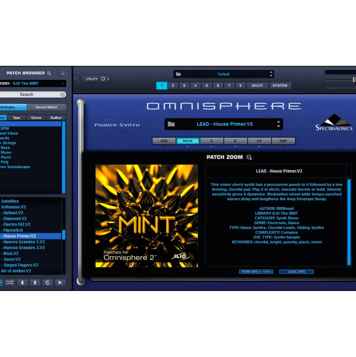Click the Utility gear icon

point(103,79)
